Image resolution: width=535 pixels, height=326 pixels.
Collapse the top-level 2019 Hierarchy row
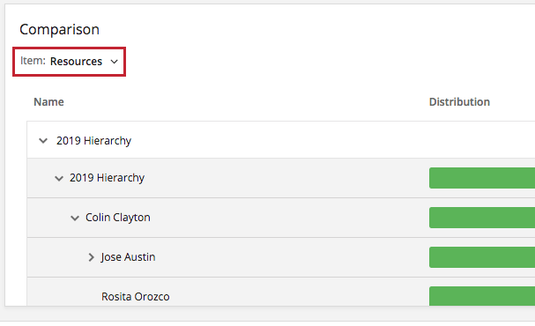coord(43,140)
